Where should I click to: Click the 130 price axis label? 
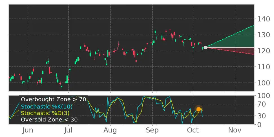coord(264,35)
